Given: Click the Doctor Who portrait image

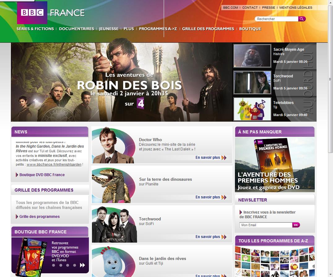Looking at the screenshot, I should click(x=113, y=145).
